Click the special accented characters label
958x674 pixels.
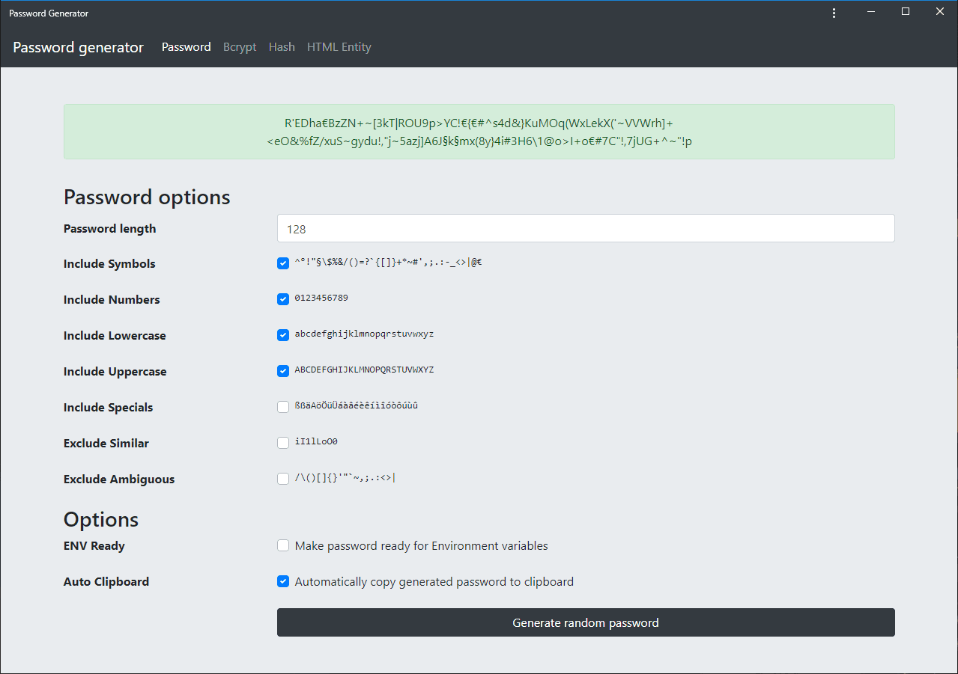click(357, 405)
